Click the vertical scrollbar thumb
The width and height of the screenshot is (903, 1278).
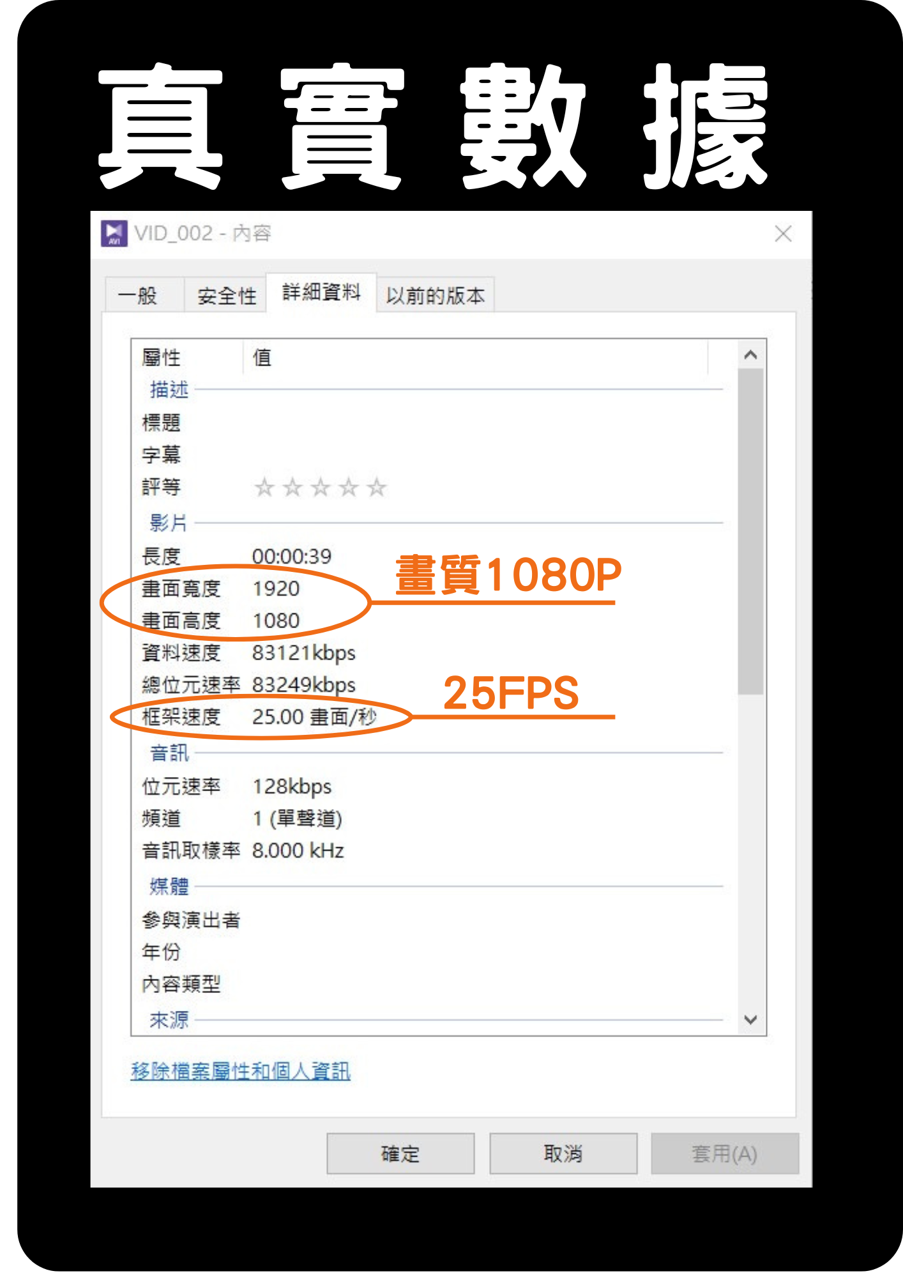tap(750, 530)
